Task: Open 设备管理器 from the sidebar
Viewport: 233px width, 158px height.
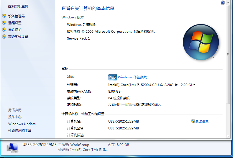Action: pos(16,16)
